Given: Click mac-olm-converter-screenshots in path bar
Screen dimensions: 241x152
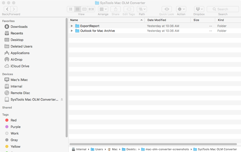Looking at the screenshot, I should tap(165, 149).
